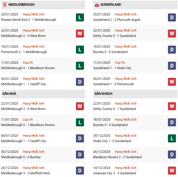The image size is (178, 177).
Task: Select the SÂN KHÁCH section header
Action: coord(103,94)
